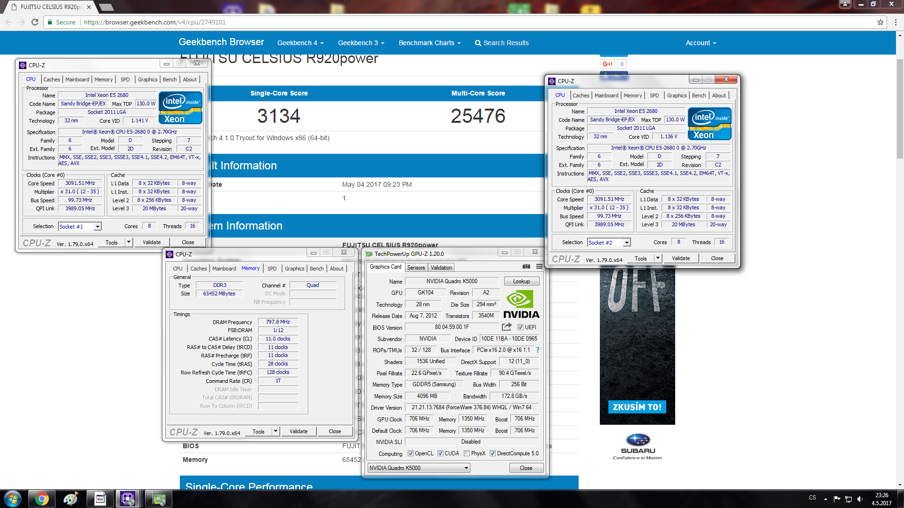The image size is (904, 508).
Task: Open Chrome's three-dot menu
Action: (x=896, y=22)
